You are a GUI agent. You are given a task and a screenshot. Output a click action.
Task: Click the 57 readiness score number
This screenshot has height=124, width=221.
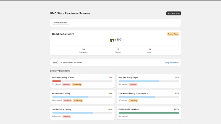[112, 41]
